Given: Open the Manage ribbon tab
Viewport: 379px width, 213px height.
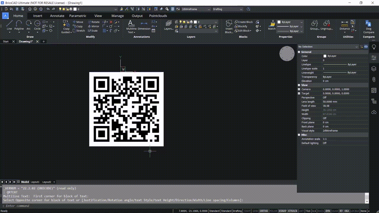Looking at the screenshot, I should [x=118, y=16].
